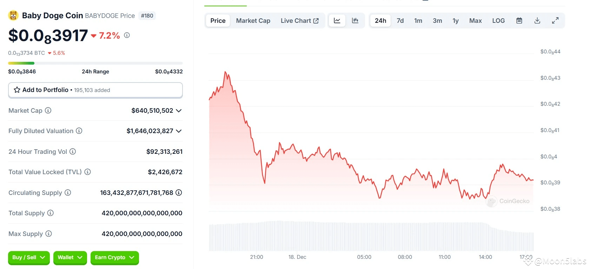
Task: Open the Earn Crypto menu
Action: (114, 257)
